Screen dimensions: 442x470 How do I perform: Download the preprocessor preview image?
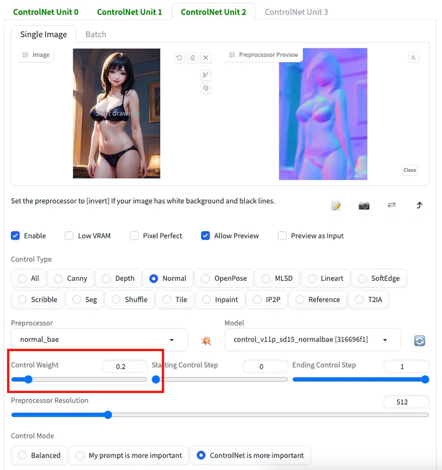[x=413, y=57]
